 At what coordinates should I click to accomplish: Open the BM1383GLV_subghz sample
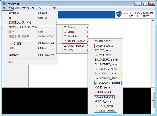tap(105, 74)
